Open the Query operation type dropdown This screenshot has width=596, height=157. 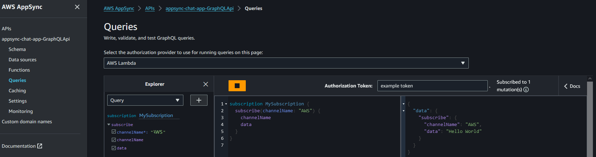point(145,100)
